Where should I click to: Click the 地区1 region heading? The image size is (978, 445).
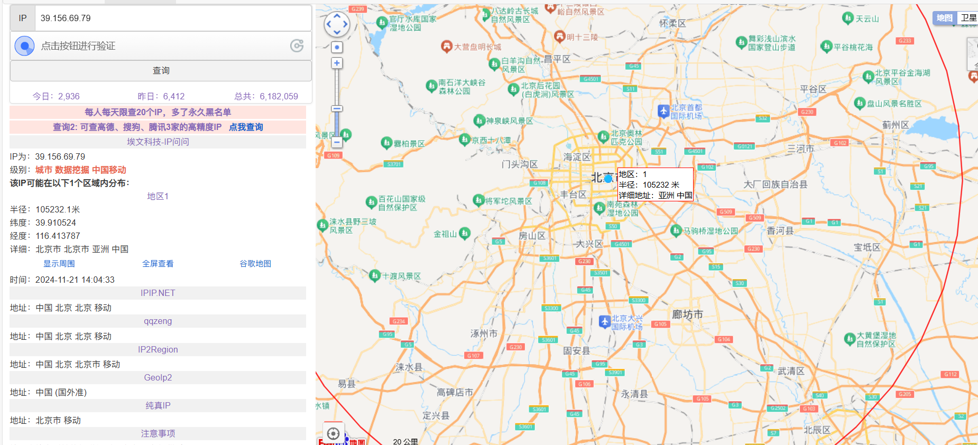(x=158, y=196)
